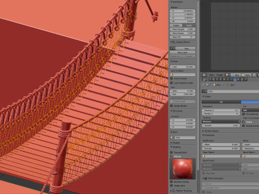Enable Backface Culling checkbox

coord(172,182)
